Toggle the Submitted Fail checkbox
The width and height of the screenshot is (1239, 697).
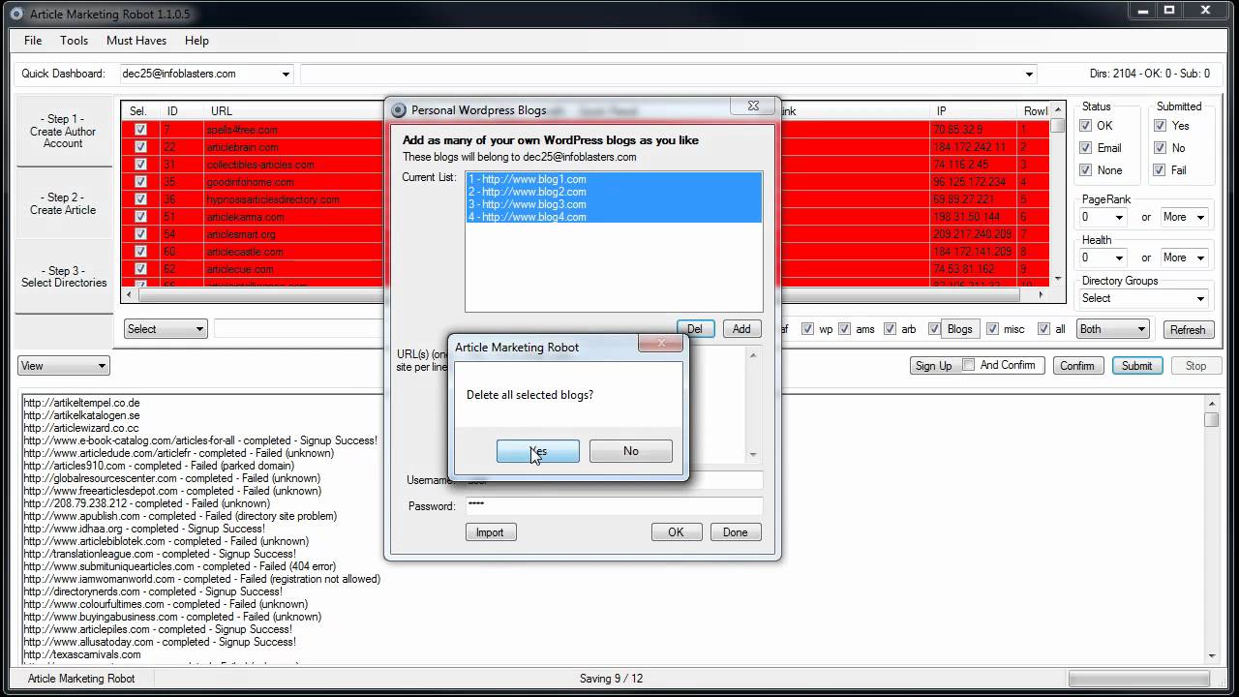tap(1160, 170)
